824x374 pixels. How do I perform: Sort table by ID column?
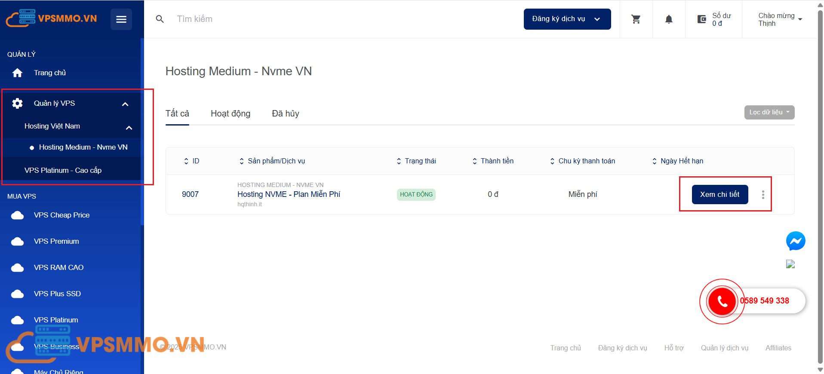(x=191, y=161)
